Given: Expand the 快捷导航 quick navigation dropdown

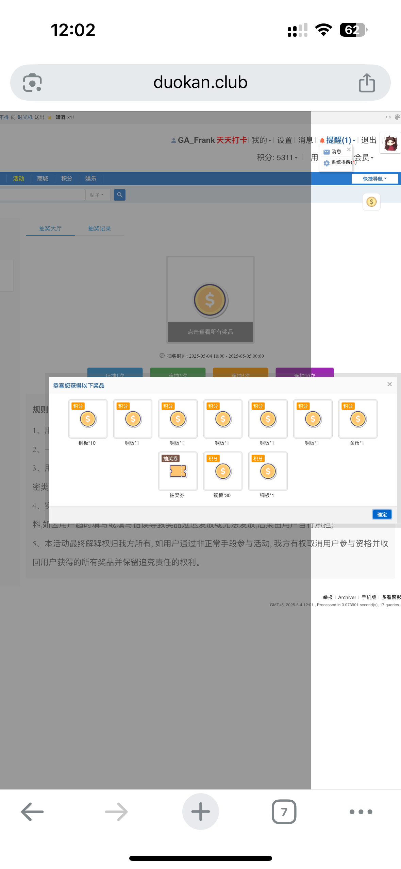Looking at the screenshot, I should click(x=374, y=178).
